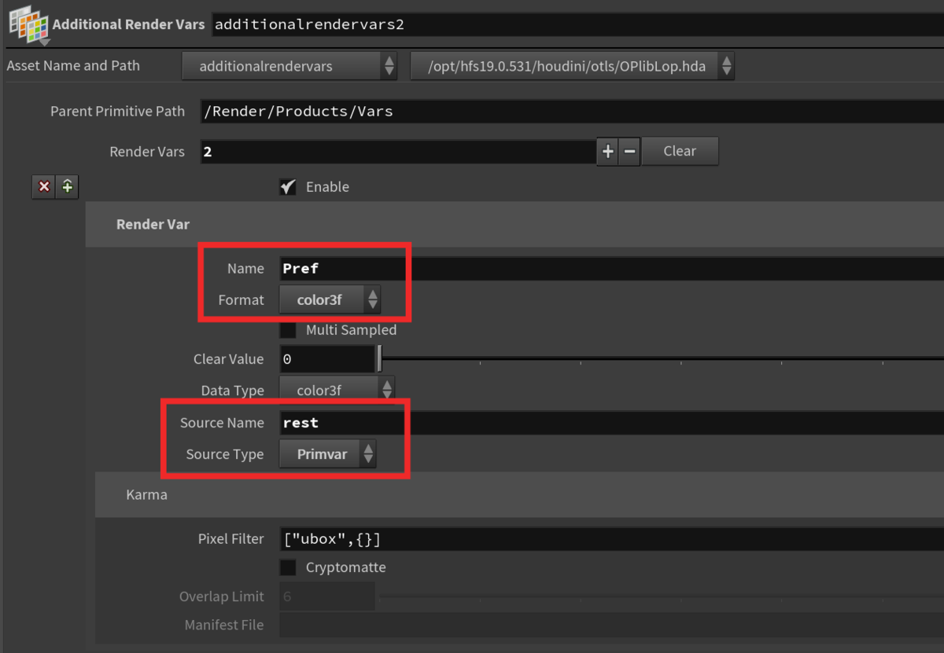944x653 pixels.
Task: Click the Asset Name and Path label
Action: (73, 66)
